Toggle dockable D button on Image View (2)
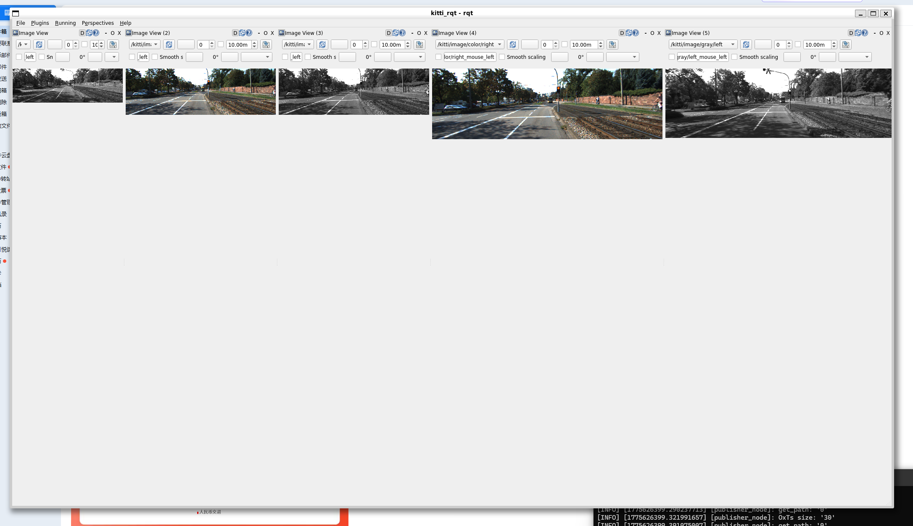The height and width of the screenshot is (526, 913). [235, 33]
